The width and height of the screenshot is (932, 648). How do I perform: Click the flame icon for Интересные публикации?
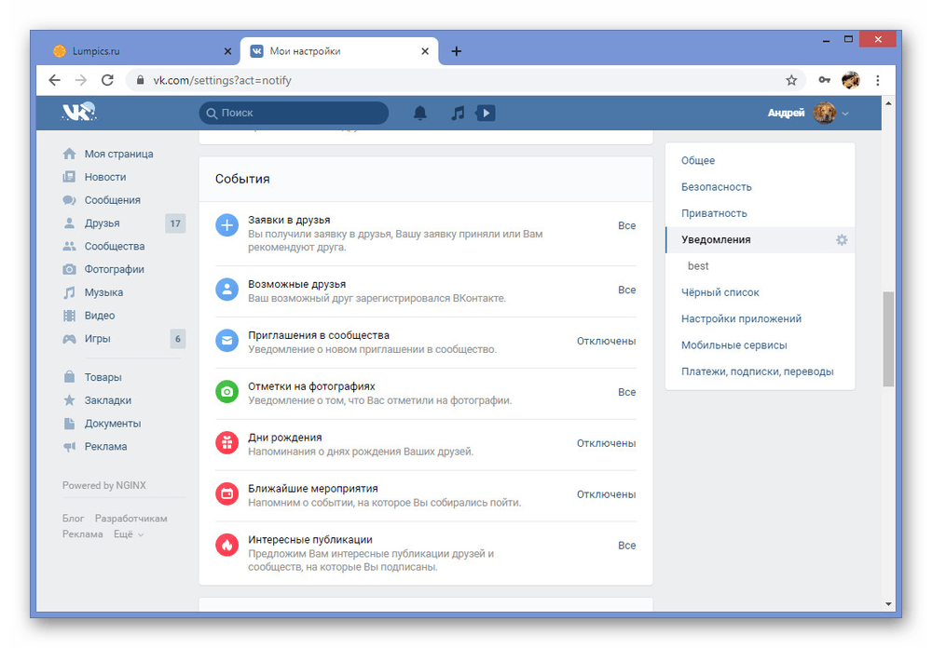coord(226,546)
